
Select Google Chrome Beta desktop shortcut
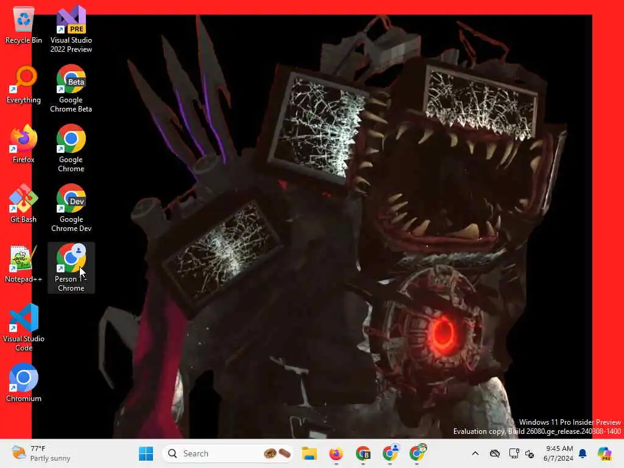(71, 89)
